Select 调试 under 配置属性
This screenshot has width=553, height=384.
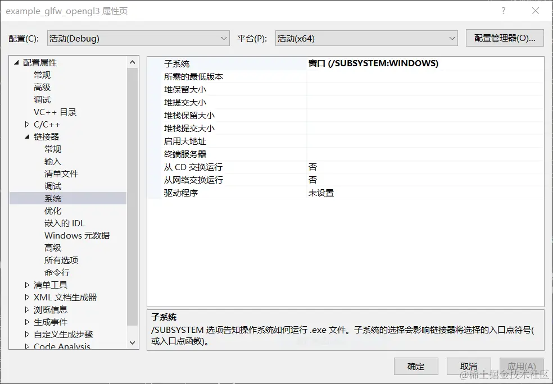[x=42, y=100]
